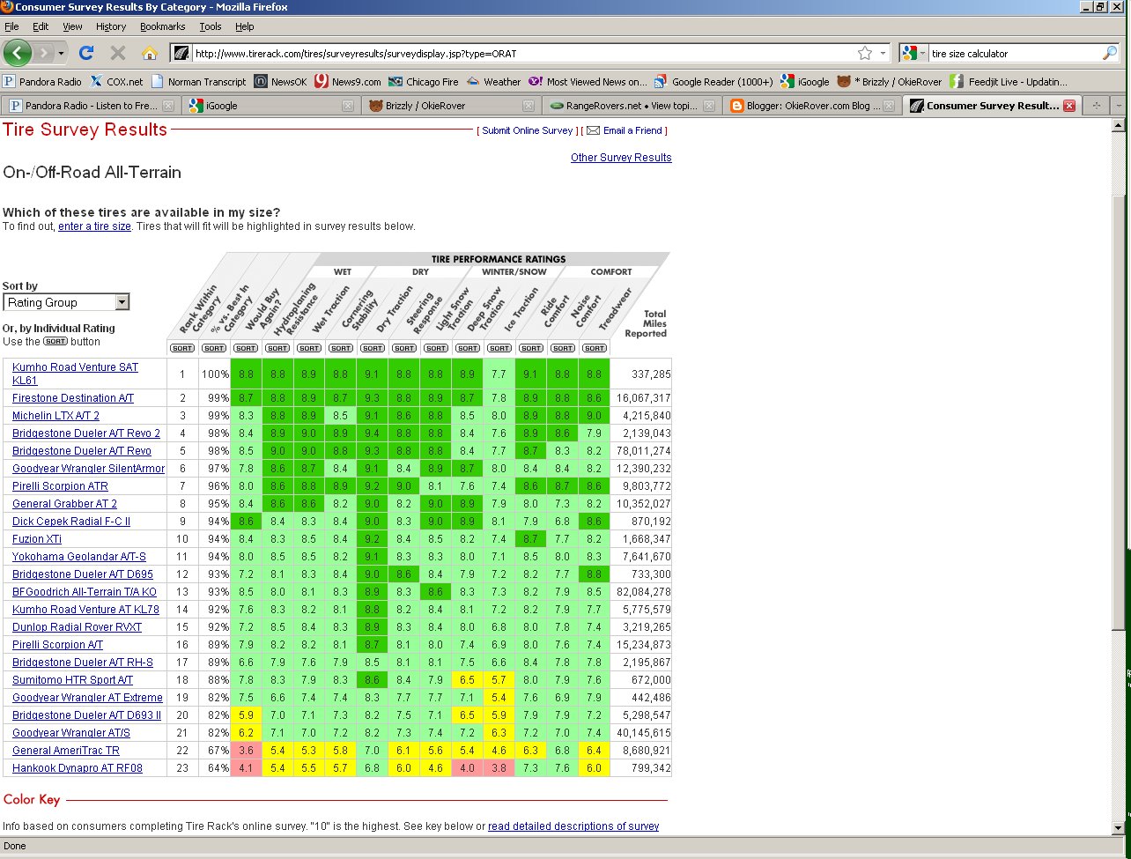This screenshot has width=1131, height=859.
Task: Switch to the Brizzly / OkieRover tab
Action: tap(452, 106)
